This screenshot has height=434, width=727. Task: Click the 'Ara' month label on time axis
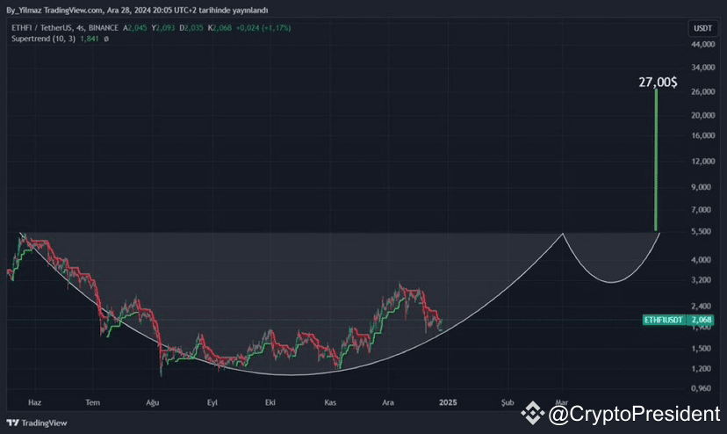click(388, 402)
